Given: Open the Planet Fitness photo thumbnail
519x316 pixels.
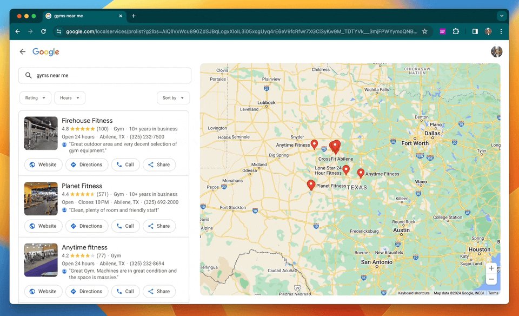Looking at the screenshot, I should [41, 199].
